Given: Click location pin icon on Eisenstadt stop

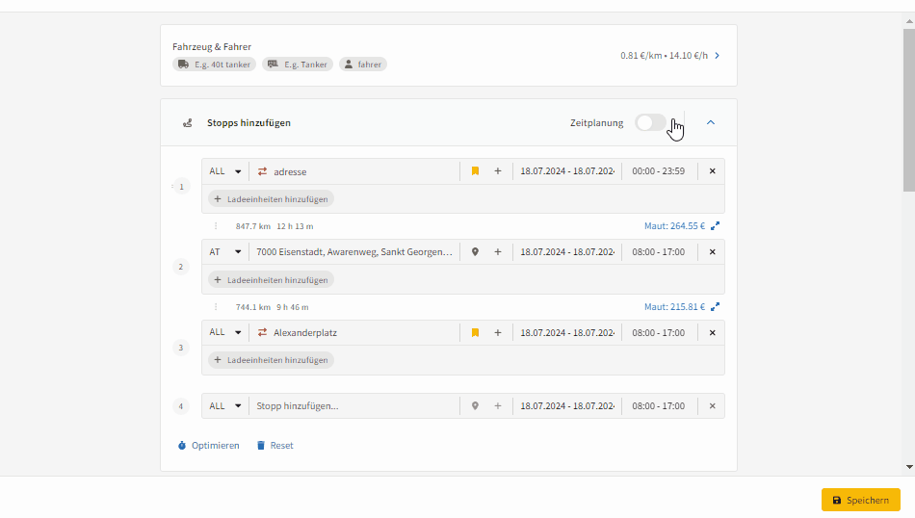Looking at the screenshot, I should (475, 252).
